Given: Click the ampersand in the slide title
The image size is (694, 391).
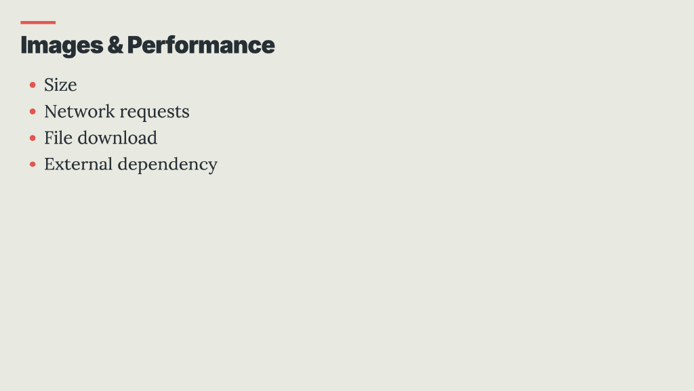Looking at the screenshot, I should 115,45.
